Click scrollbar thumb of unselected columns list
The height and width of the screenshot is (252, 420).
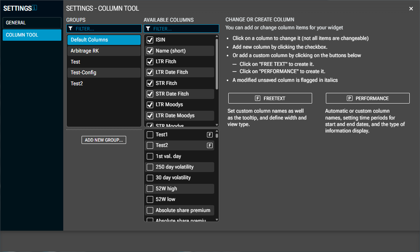(x=217, y=136)
